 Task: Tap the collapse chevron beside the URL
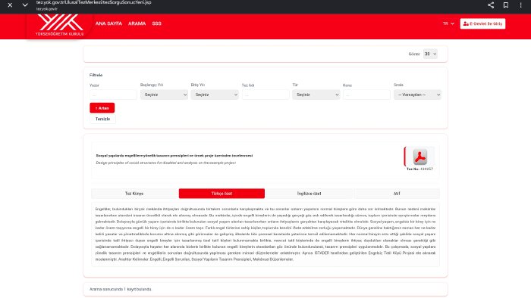tap(25, 5)
